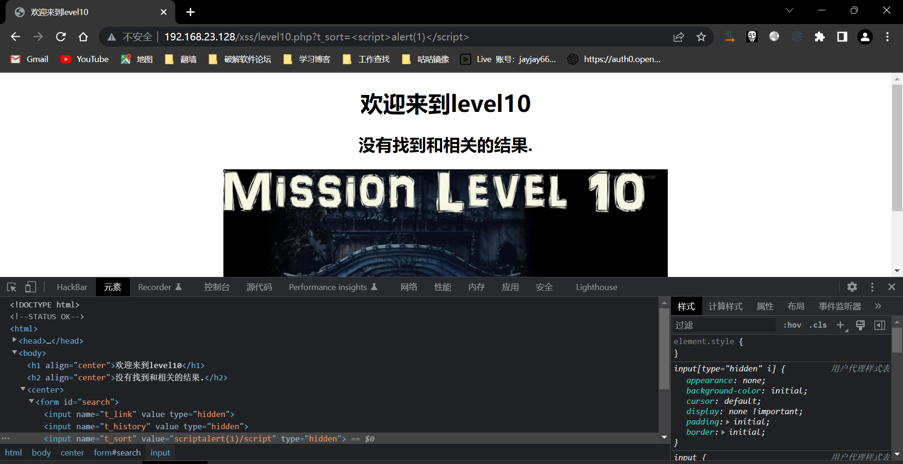Open DevTools settings gear
903x464 pixels.
tap(852, 287)
